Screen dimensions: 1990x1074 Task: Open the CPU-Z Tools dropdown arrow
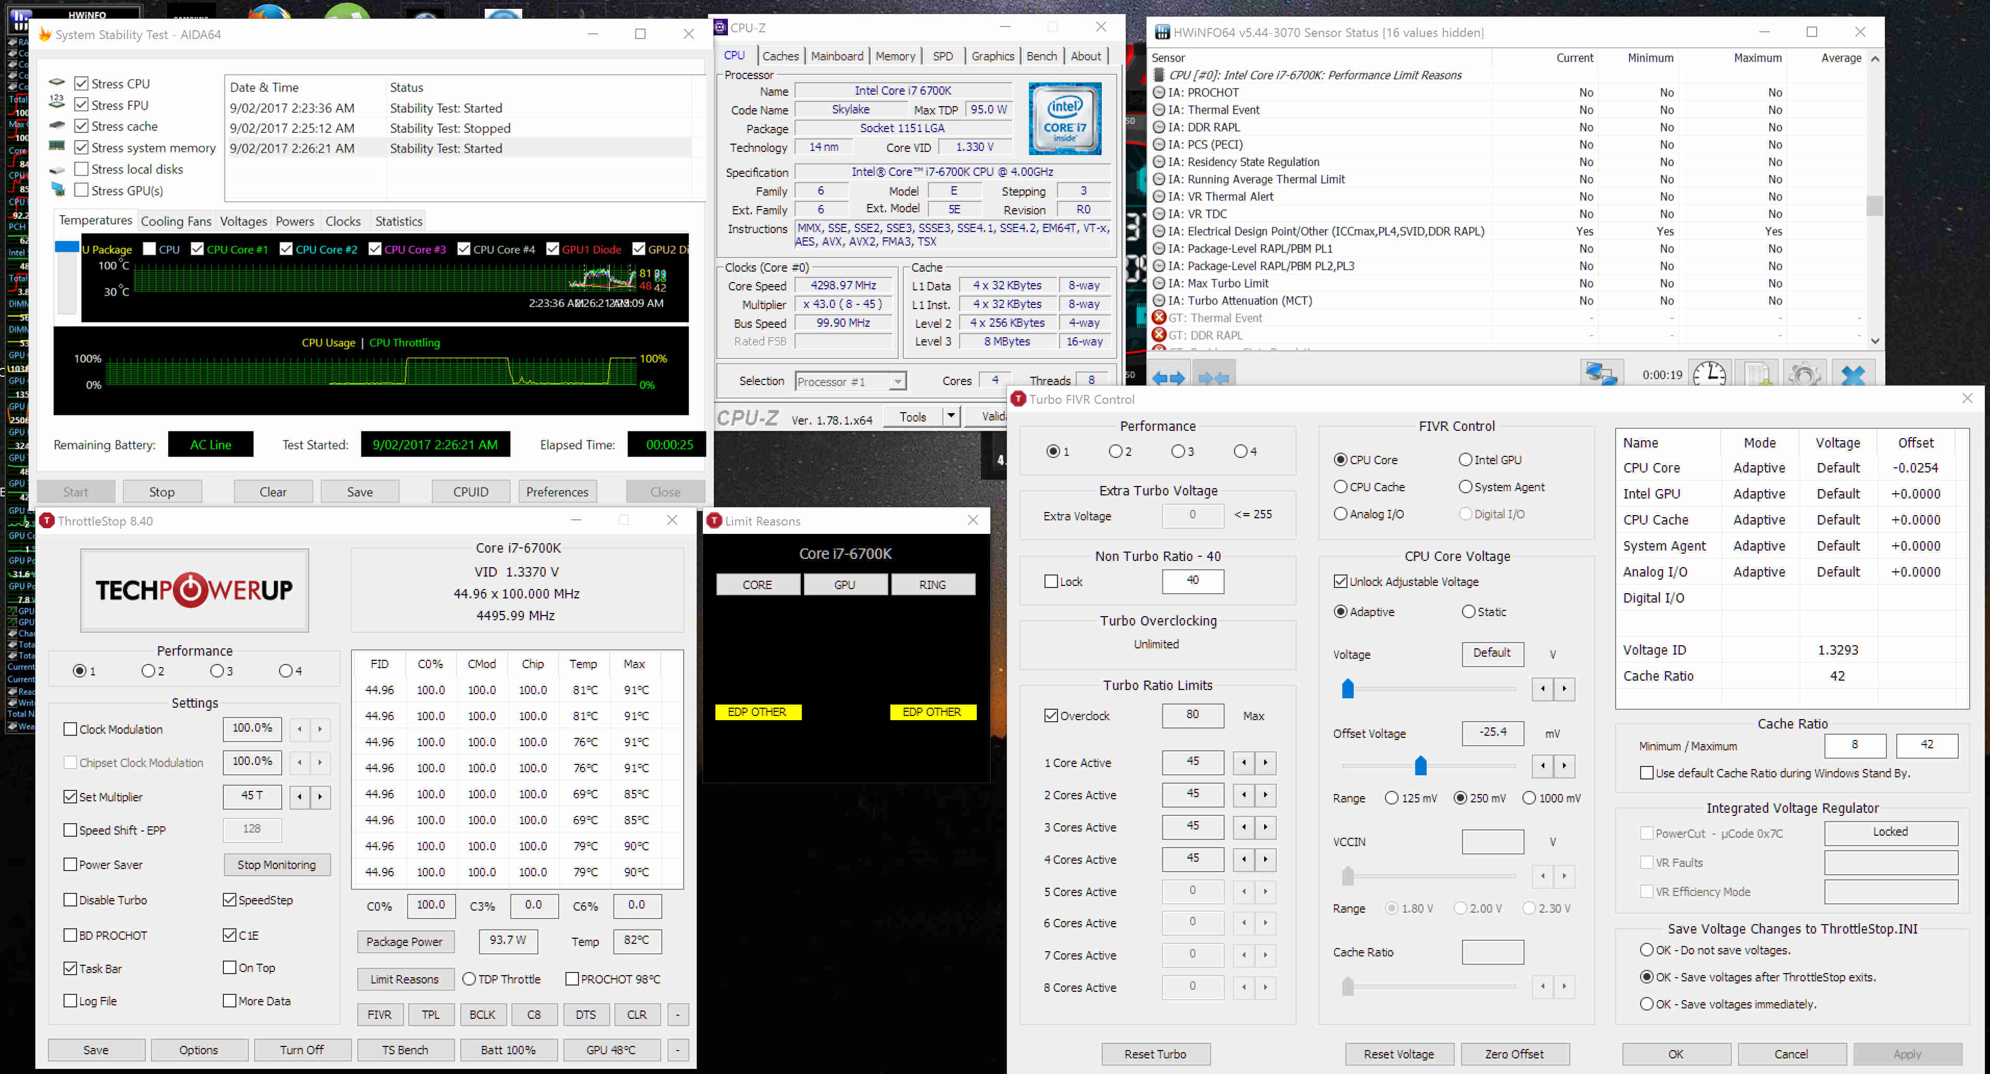(951, 416)
